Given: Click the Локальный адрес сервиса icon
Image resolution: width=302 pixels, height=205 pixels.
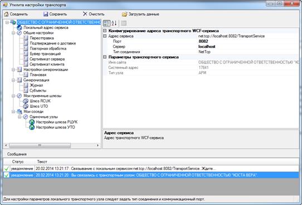Looking at the screenshot, I should click(x=20, y=28).
